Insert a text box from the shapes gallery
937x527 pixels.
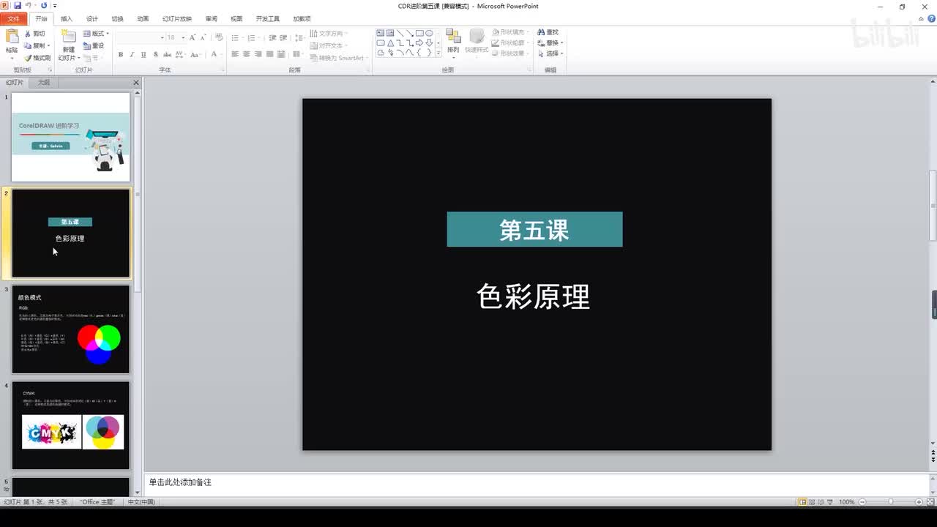click(x=381, y=33)
